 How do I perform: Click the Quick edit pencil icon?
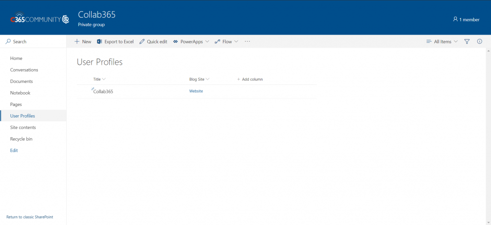(142, 41)
